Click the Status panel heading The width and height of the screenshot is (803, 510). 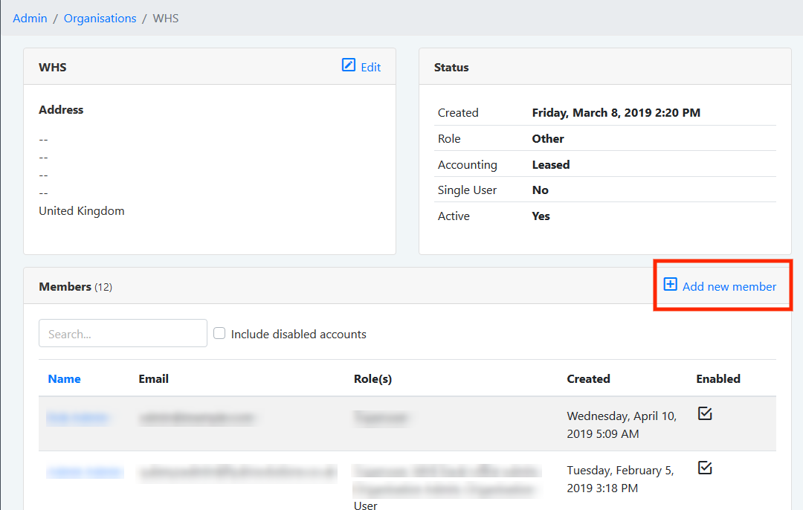click(451, 67)
